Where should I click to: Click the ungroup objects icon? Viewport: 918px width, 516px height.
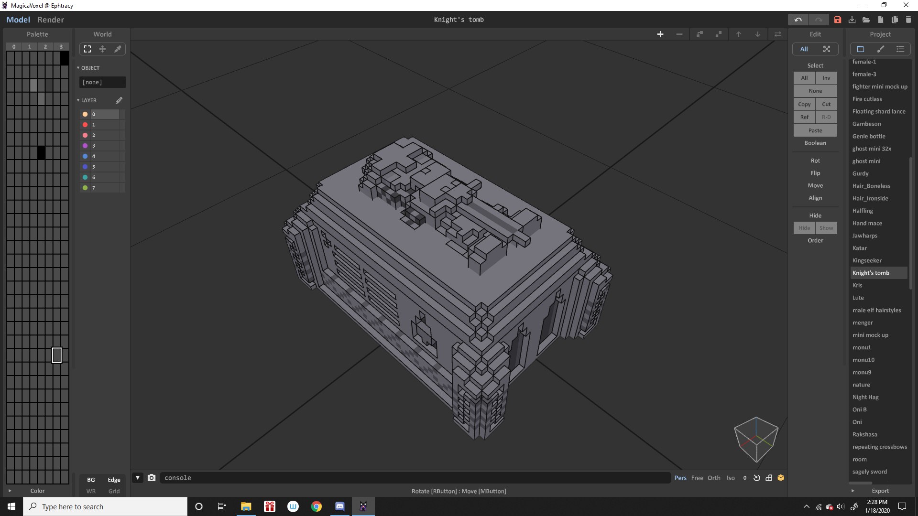pos(719,34)
